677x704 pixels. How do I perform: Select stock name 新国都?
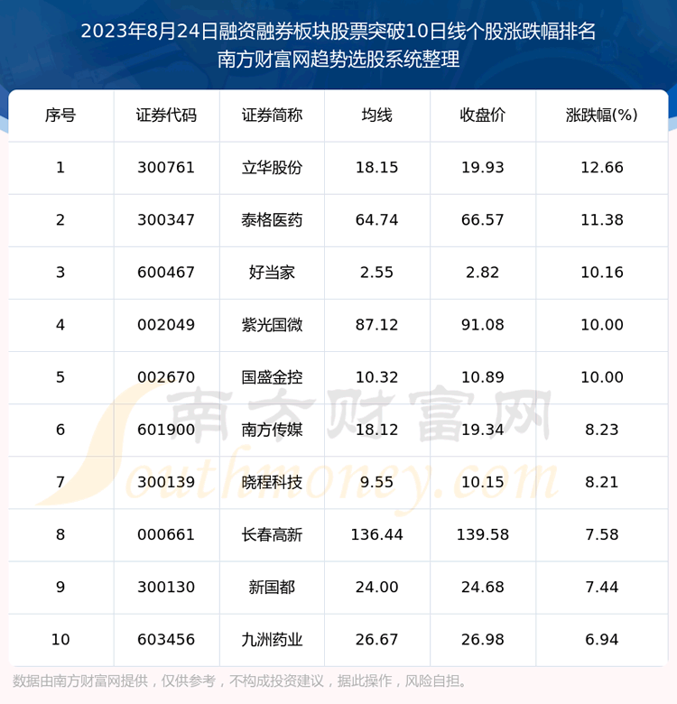(x=272, y=588)
